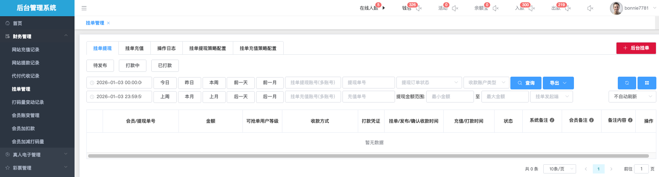Open the 提现订单状态 dropdown

429,83
